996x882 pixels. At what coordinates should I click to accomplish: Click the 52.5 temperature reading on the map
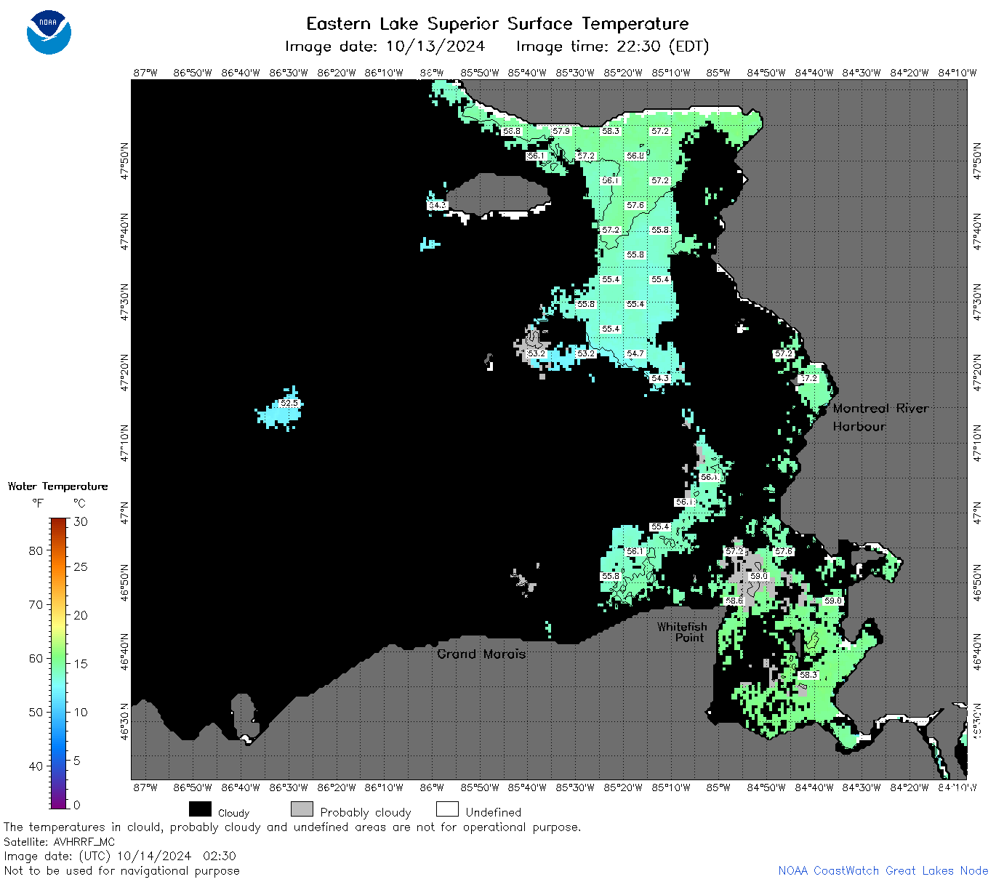click(289, 403)
